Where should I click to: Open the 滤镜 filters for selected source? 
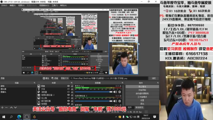55,78
